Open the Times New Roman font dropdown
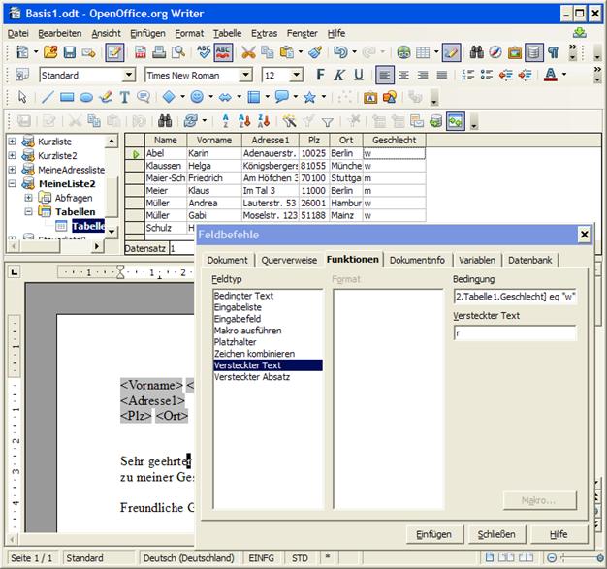This screenshot has height=569, width=607. [x=245, y=75]
